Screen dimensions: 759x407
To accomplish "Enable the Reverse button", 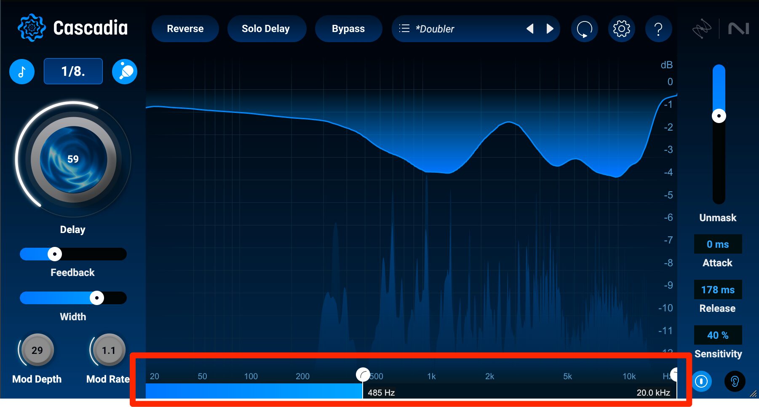I will click(x=185, y=29).
